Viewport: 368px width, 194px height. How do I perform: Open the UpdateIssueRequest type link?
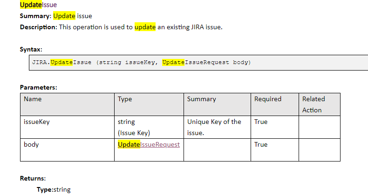(x=149, y=144)
